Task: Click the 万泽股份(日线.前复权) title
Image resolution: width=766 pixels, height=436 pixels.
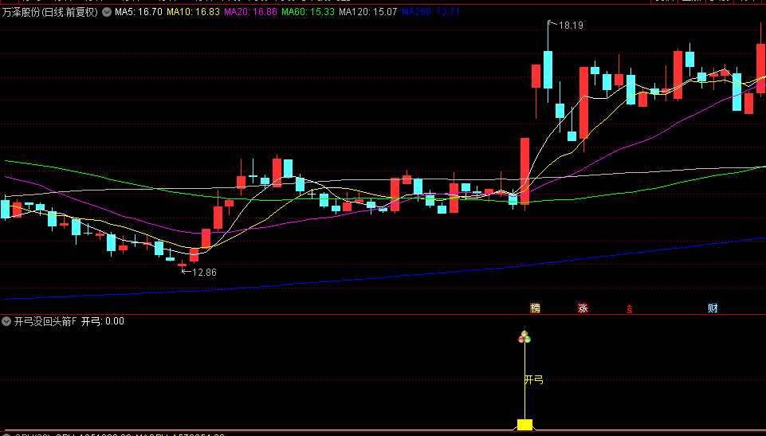Action: 50,12
